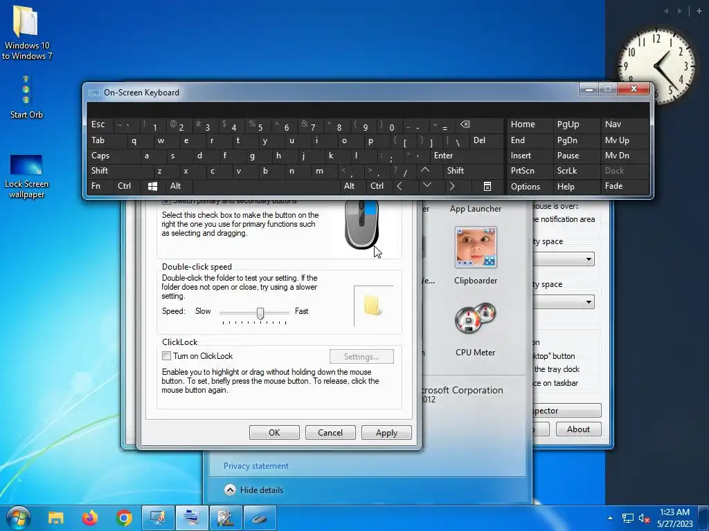Click the analog clock gadget
Viewport: 709px width, 531px height.
tap(656, 66)
